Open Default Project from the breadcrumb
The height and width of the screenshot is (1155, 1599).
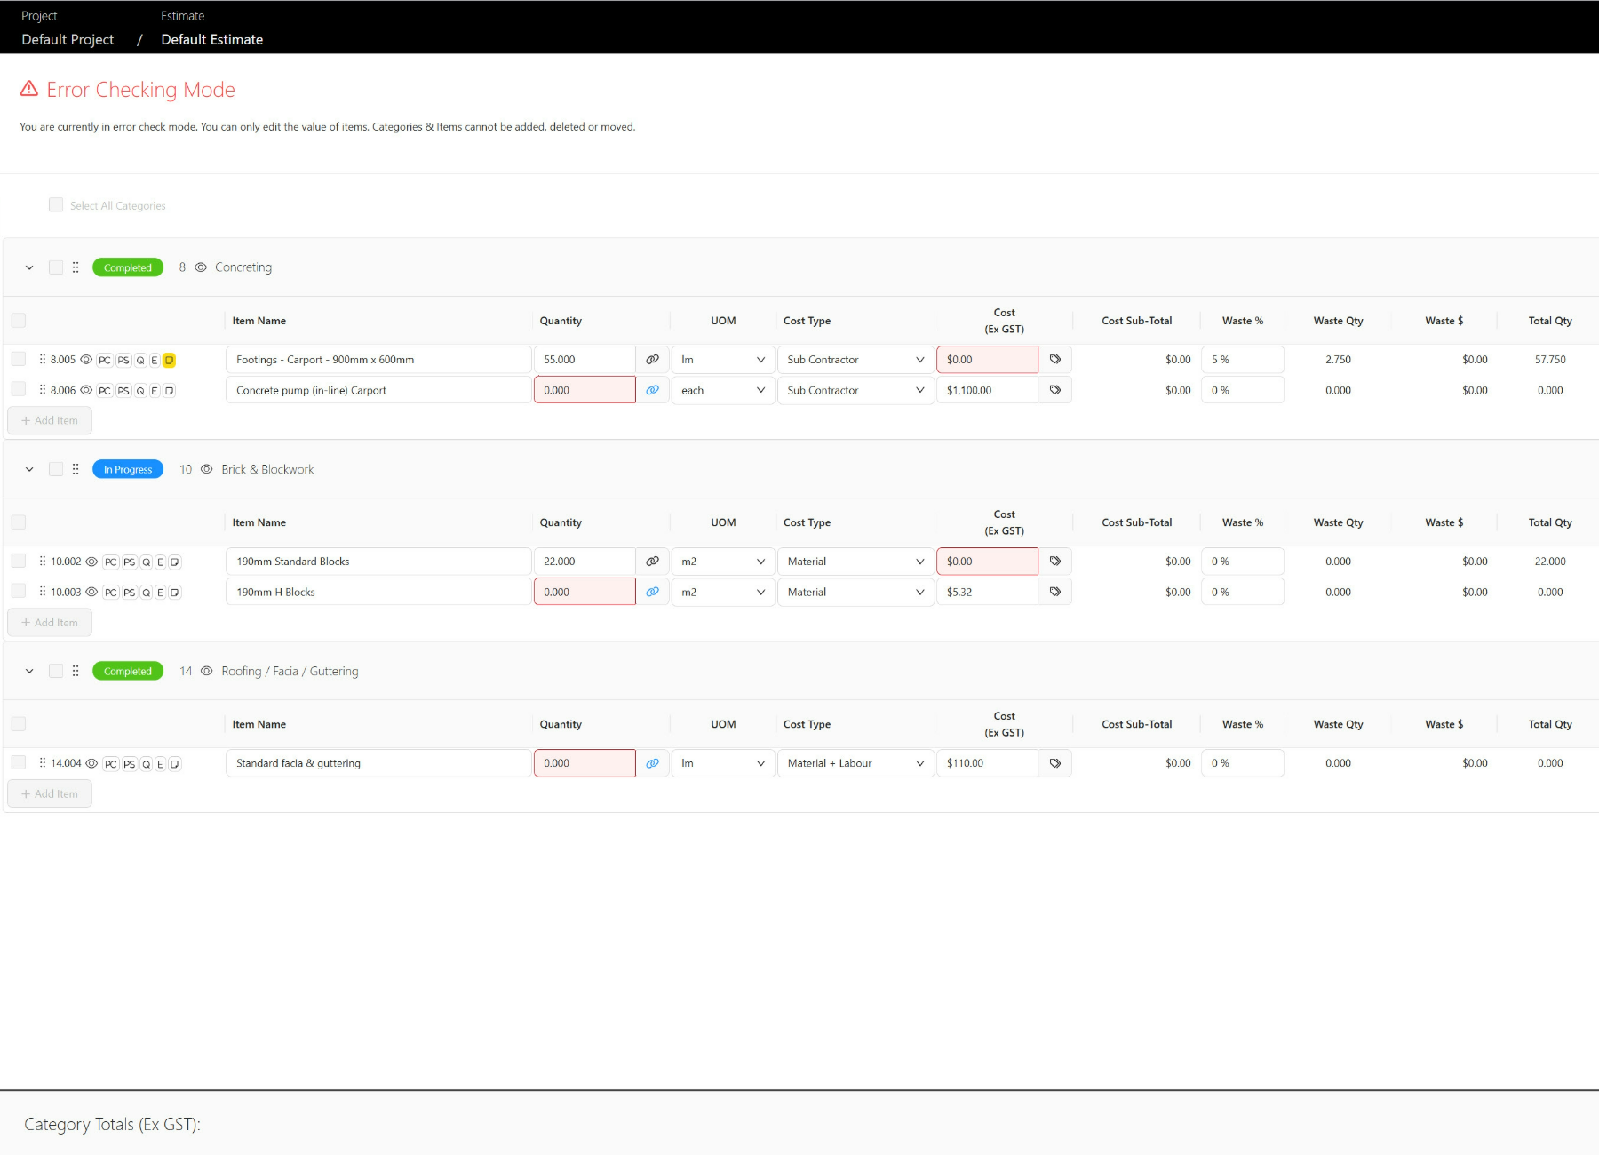coord(67,39)
